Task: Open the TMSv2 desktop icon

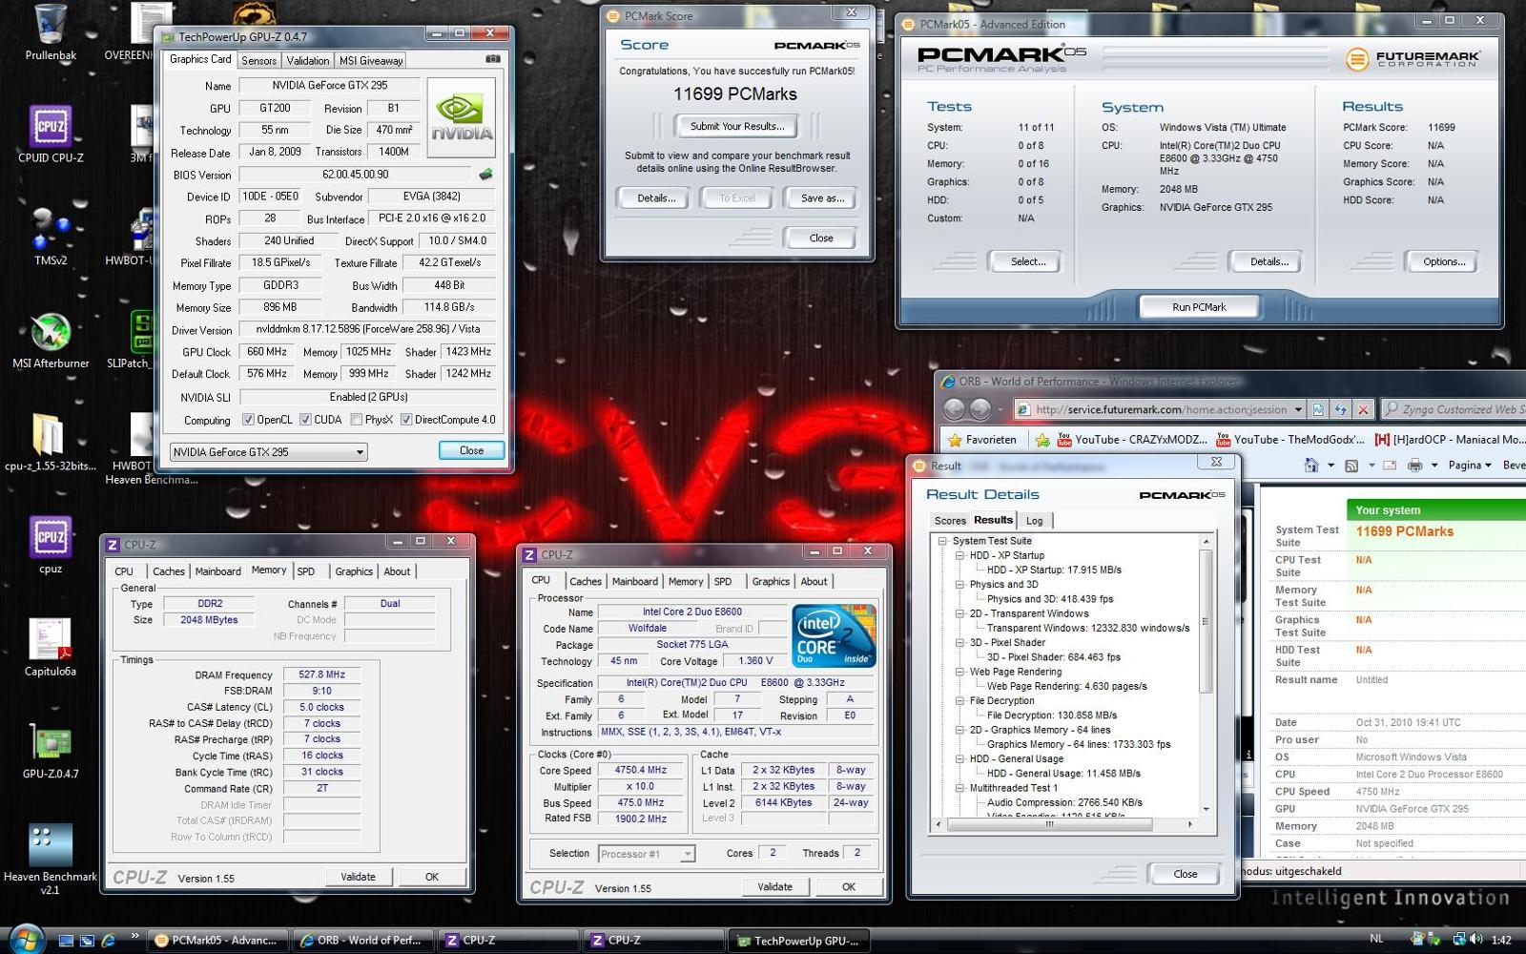Action: pos(51,237)
